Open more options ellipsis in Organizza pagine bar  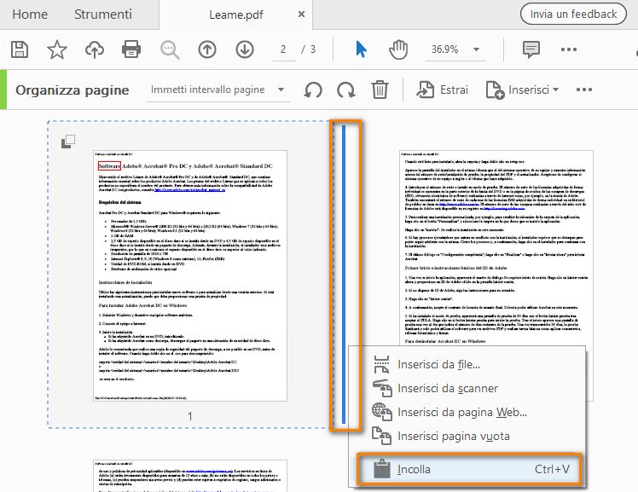[584, 90]
